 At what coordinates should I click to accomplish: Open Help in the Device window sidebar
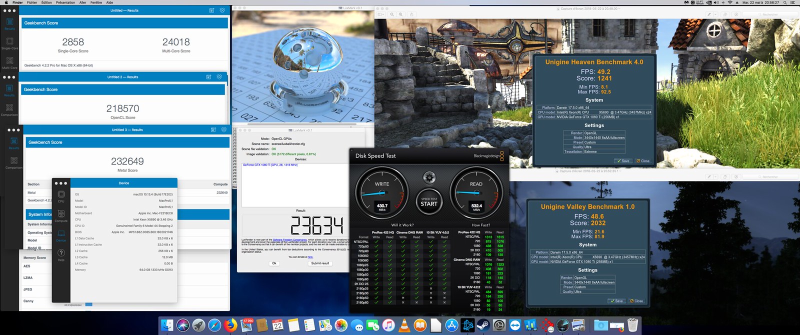point(61,255)
